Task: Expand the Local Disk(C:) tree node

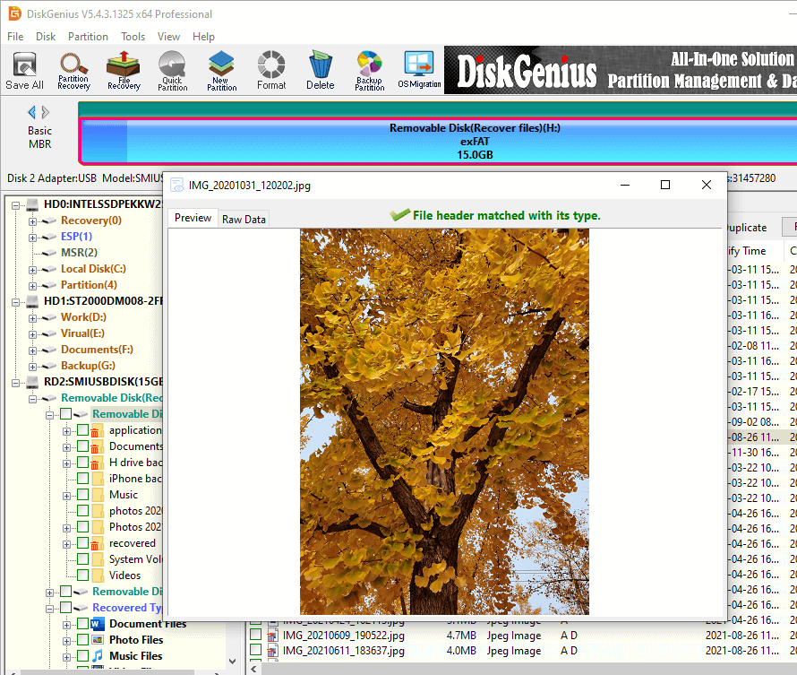Action: (33, 269)
